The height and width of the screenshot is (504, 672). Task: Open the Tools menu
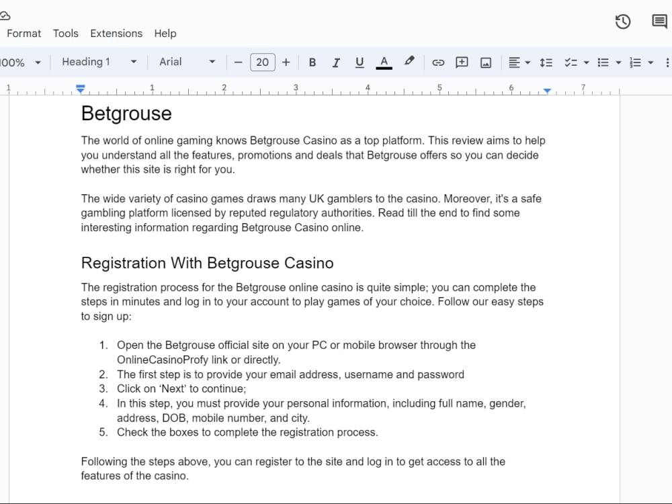66,34
